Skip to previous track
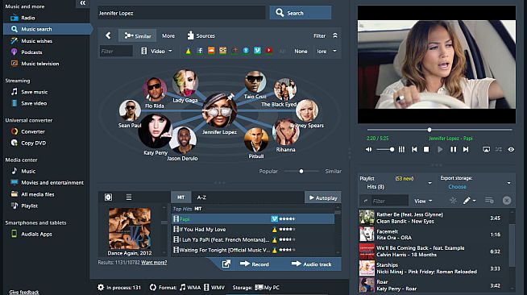Image resolution: width=527 pixels, height=295 pixels. (414, 150)
